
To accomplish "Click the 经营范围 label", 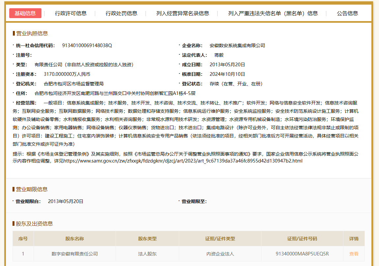I will [26, 103].
